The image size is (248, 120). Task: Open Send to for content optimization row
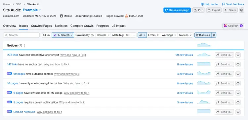pyautogui.click(x=224, y=102)
